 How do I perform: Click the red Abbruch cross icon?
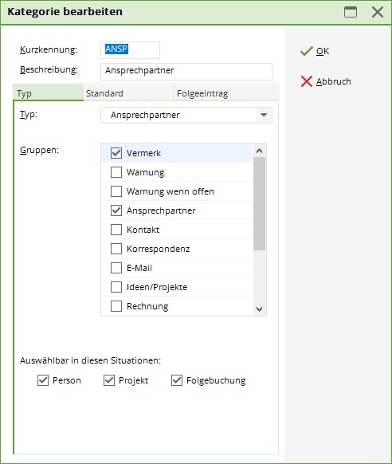[307, 81]
